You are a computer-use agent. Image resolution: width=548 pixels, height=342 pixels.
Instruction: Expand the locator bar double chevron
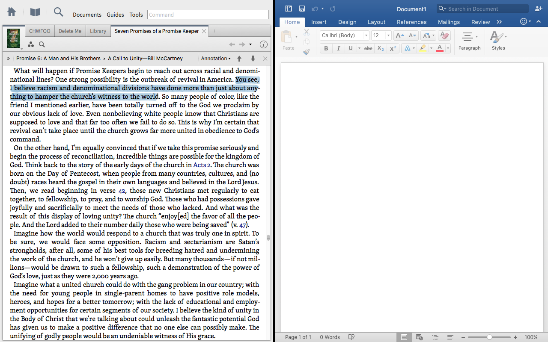[x=9, y=59]
